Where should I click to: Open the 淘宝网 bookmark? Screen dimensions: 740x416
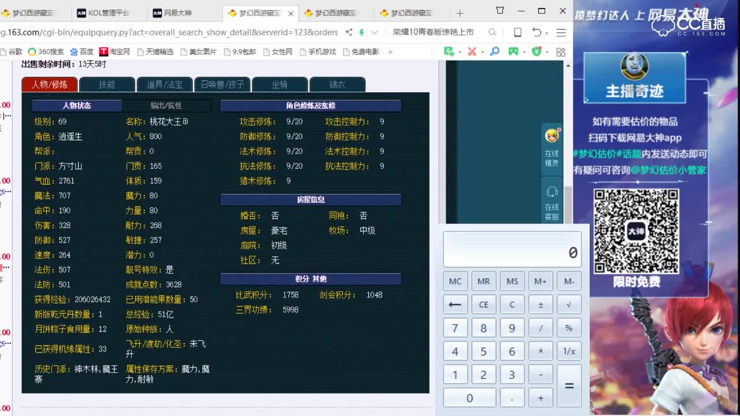114,52
